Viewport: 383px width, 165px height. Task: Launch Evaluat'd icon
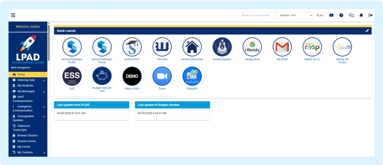point(192,76)
